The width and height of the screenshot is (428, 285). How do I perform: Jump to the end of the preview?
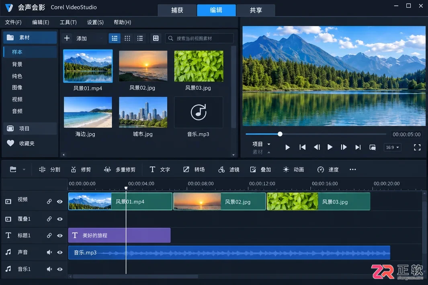click(x=358, y=148)
